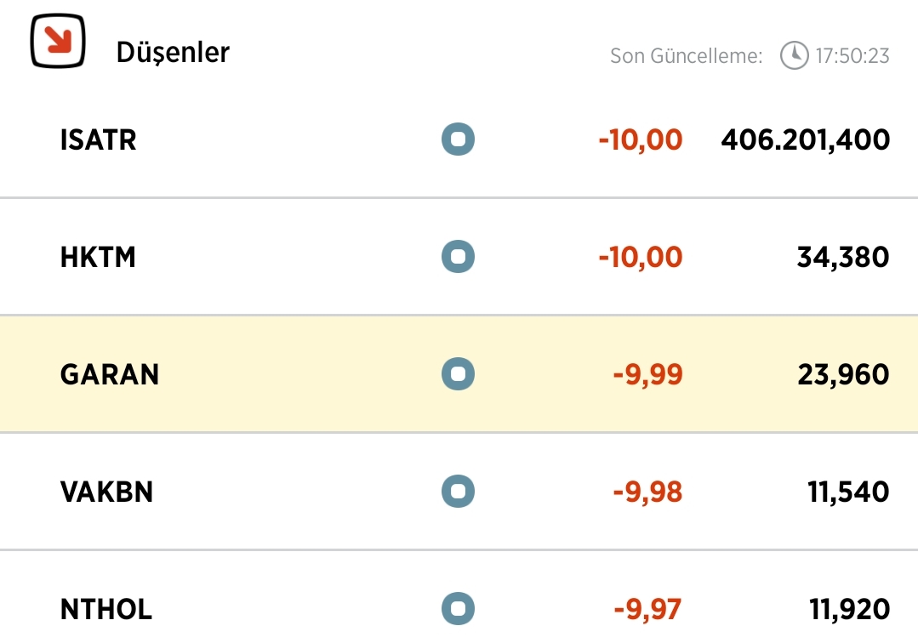Click HKTM price 34,380
The image size is (918, 643).
[843, 258]
